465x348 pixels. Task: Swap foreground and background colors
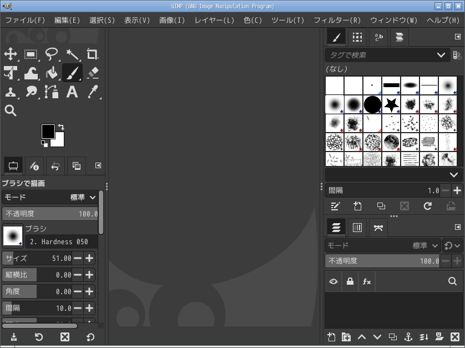pyautogui.click(x=61, y=127)
